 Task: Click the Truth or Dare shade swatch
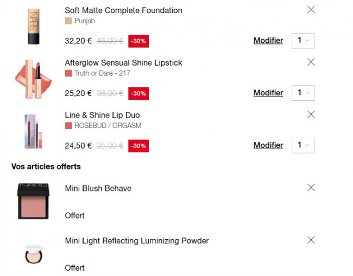[x=68, y=73]
